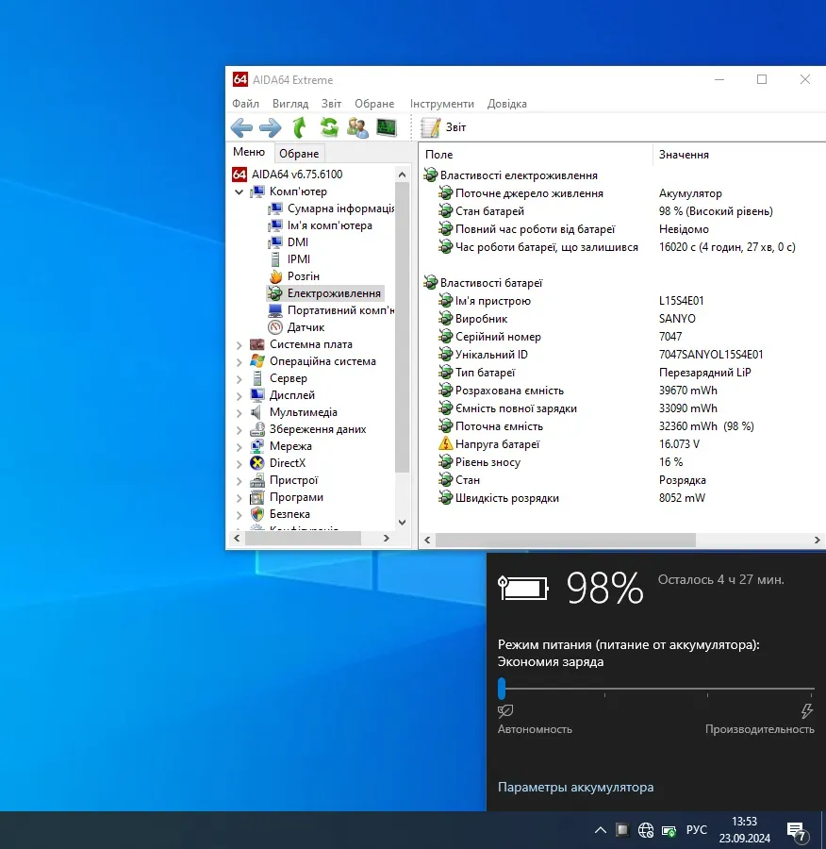Image resolution: width=826 pixels, height=849 pixels.
Task: Click the green Up arrow toolbar icon
Action: click(x=300, y=127)
